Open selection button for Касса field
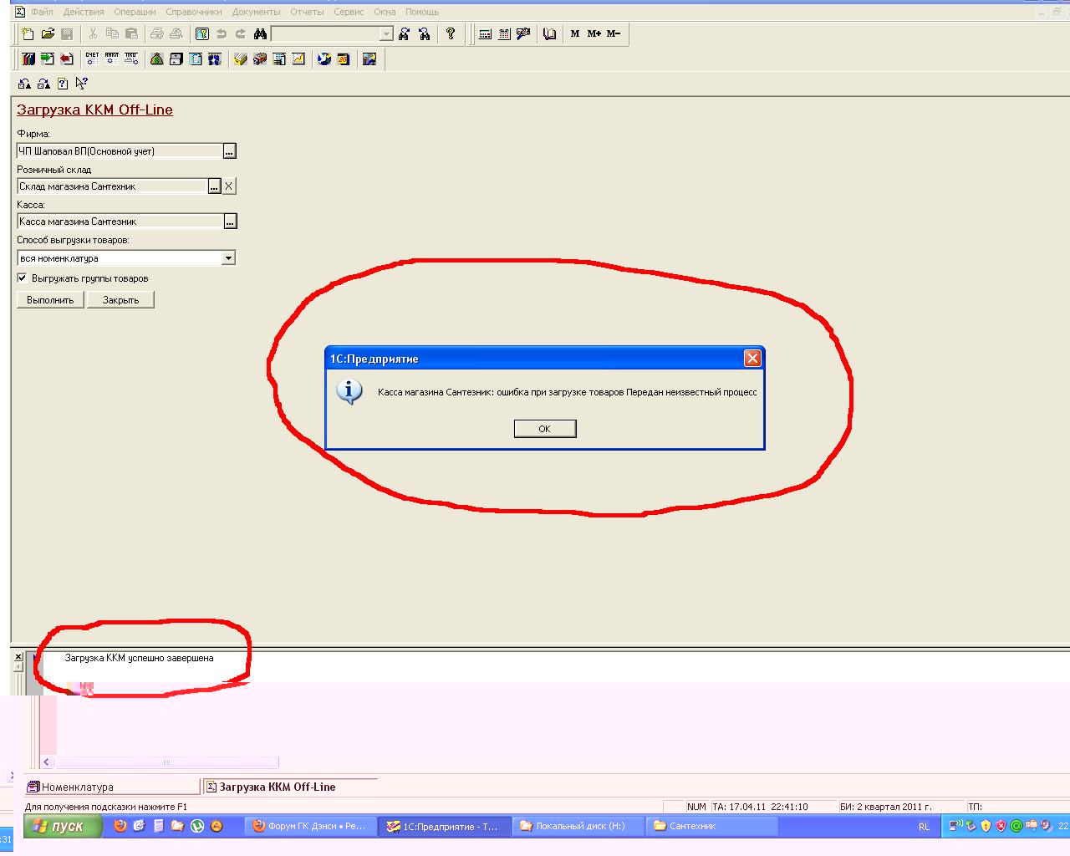The height and width of the screenshot is (856, 1070). point(230,222)
